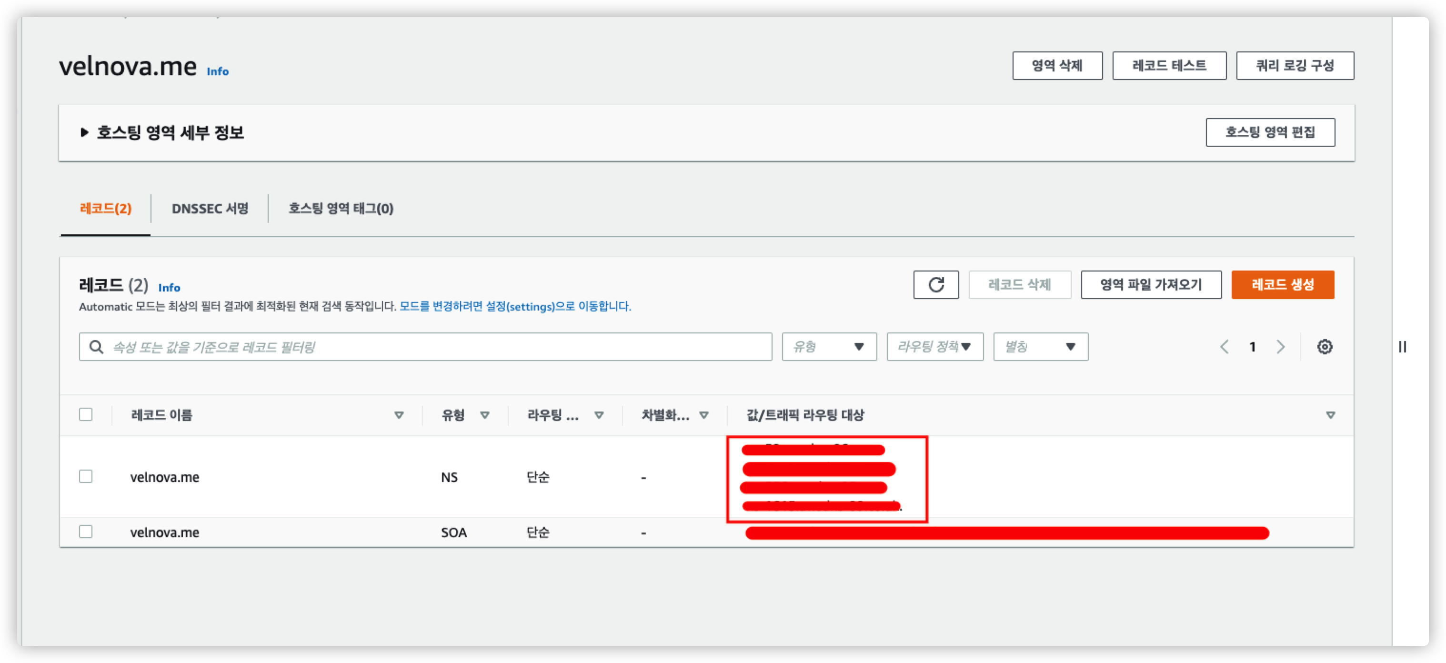Select all records header checkbox
This screenshot has width=1446, height=663.
(86, 415)
